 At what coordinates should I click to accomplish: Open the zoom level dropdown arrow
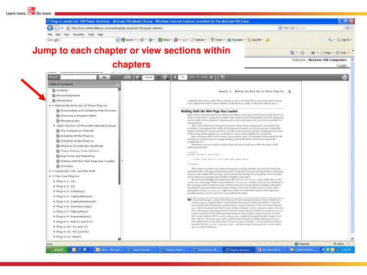pos(158,77)
